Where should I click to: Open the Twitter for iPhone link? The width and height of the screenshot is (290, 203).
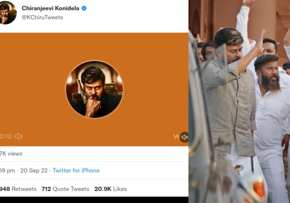click(x=76, y=171)
